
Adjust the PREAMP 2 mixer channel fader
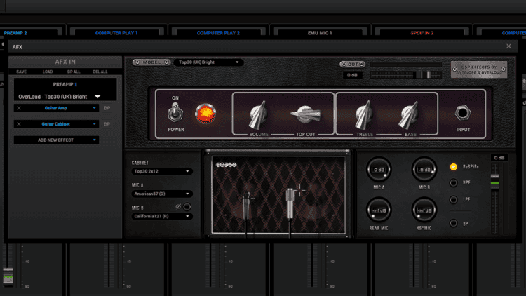8,276
